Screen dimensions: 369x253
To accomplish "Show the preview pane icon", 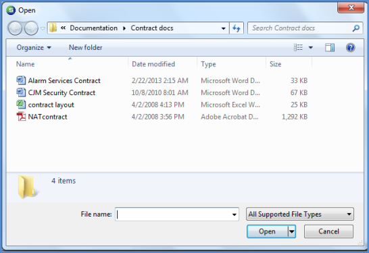I will pyautogui.click(x=330, y=48).
